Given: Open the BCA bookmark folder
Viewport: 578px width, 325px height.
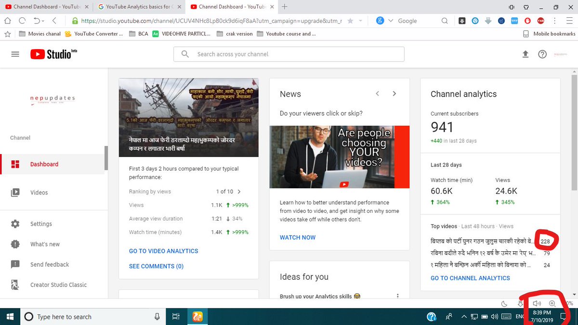Looking at the screenshot, I should (x=139, y=34).
